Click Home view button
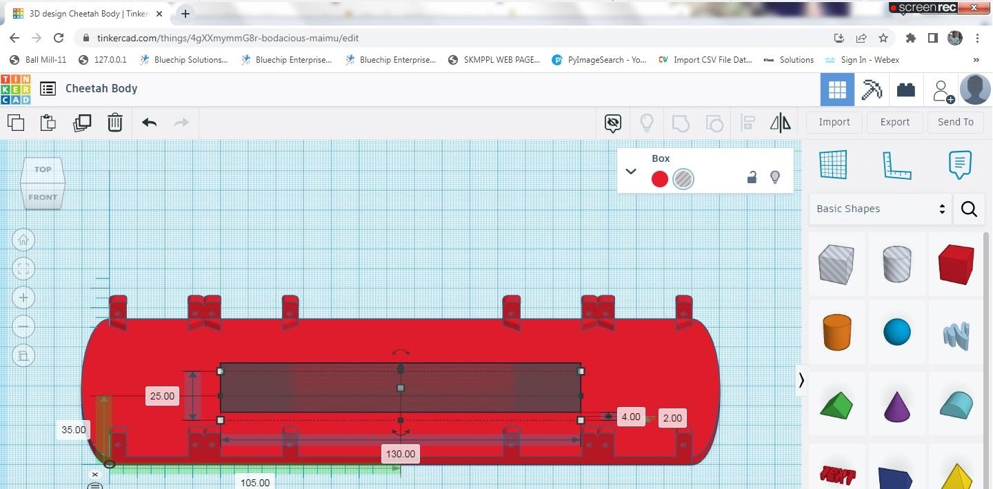This screenshot has width=993, height=489. tap(23, 240)
